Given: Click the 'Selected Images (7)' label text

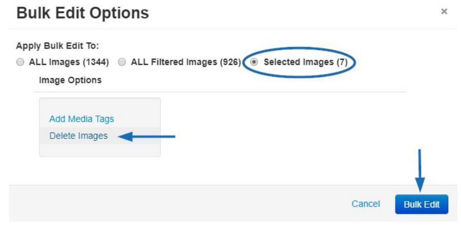Looking at the screenshot, I should [305, 62].
